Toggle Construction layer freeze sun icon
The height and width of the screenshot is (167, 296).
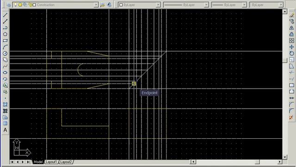tap(20, 5)
